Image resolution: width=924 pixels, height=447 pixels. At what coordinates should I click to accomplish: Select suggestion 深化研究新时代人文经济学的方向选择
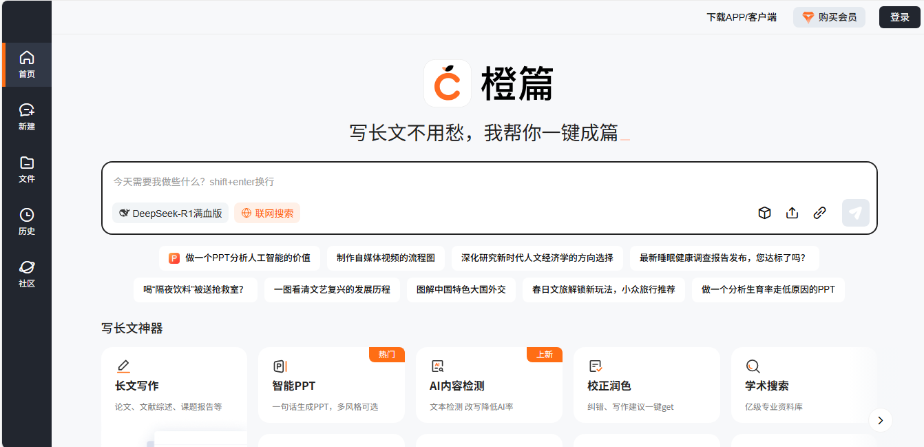click(x=537, y=258)
